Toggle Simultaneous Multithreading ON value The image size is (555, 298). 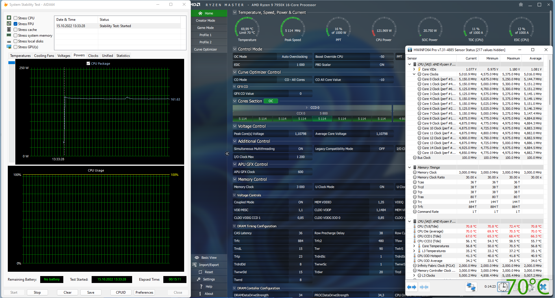click(x=301, y=149)
